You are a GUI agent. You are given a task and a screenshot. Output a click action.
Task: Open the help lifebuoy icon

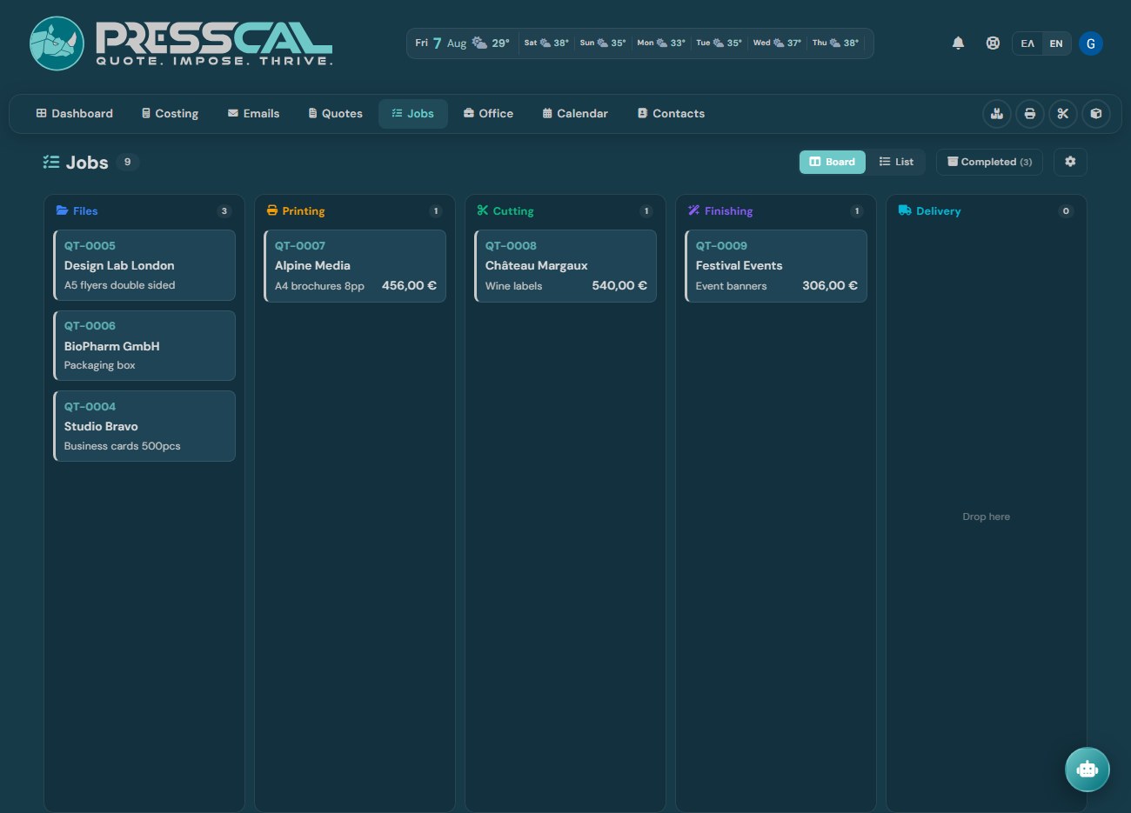[993, 43]
